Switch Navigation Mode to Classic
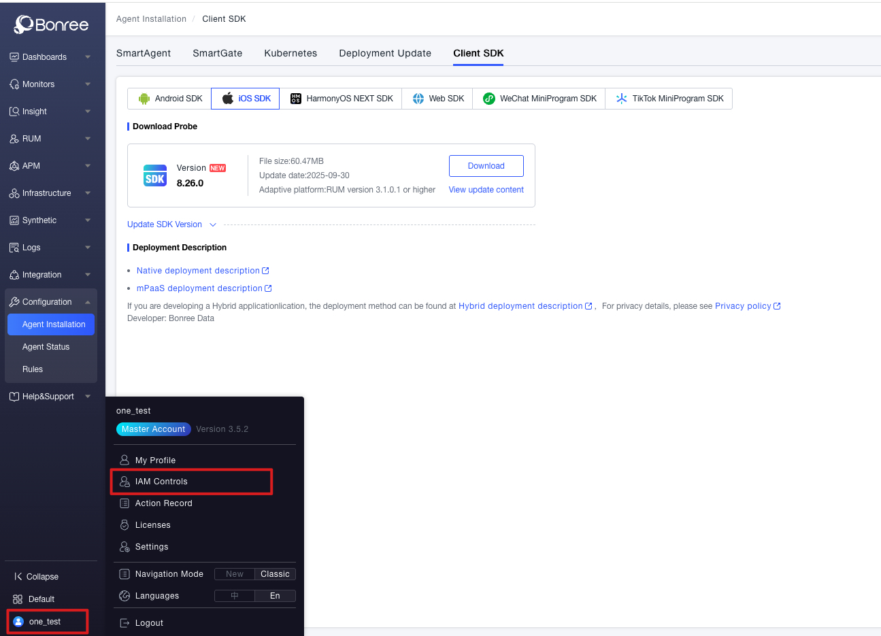Screen dimensions: 881x636 click(x=275, y=574)
